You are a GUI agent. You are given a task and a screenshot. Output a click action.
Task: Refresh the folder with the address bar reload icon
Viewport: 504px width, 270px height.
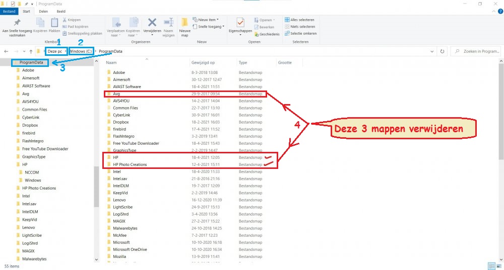click(x=443, y=51)
